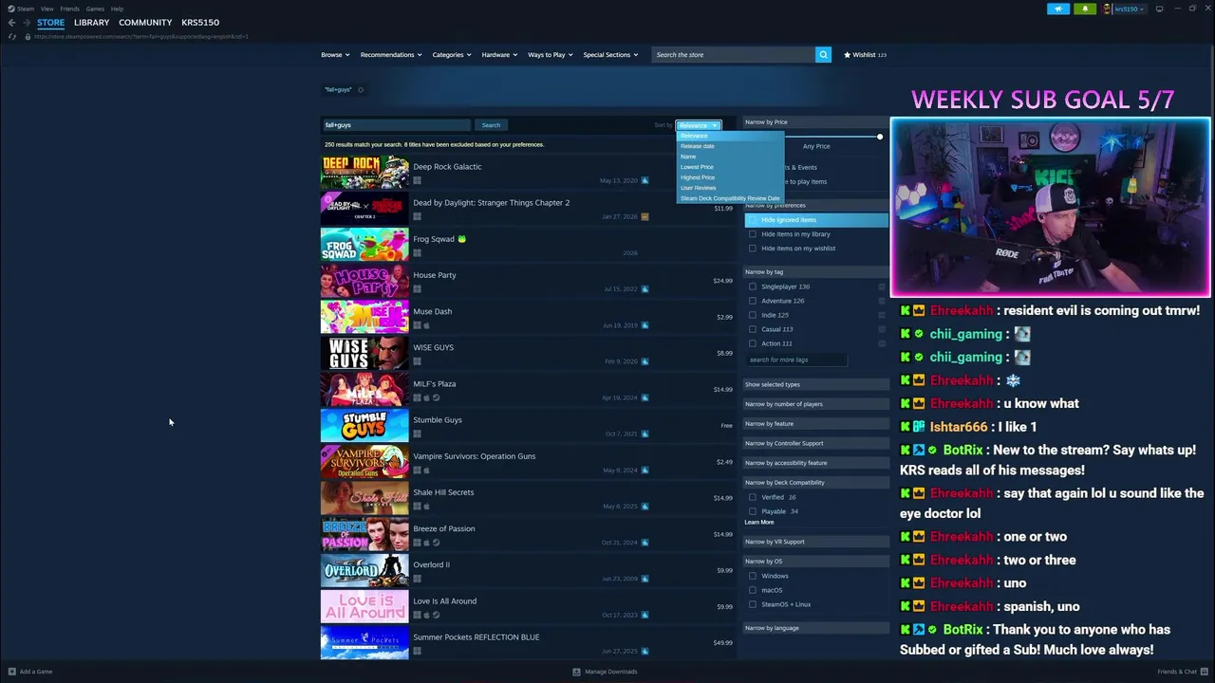
Task: Check Hide items in my library
Action: coord(753,234)
